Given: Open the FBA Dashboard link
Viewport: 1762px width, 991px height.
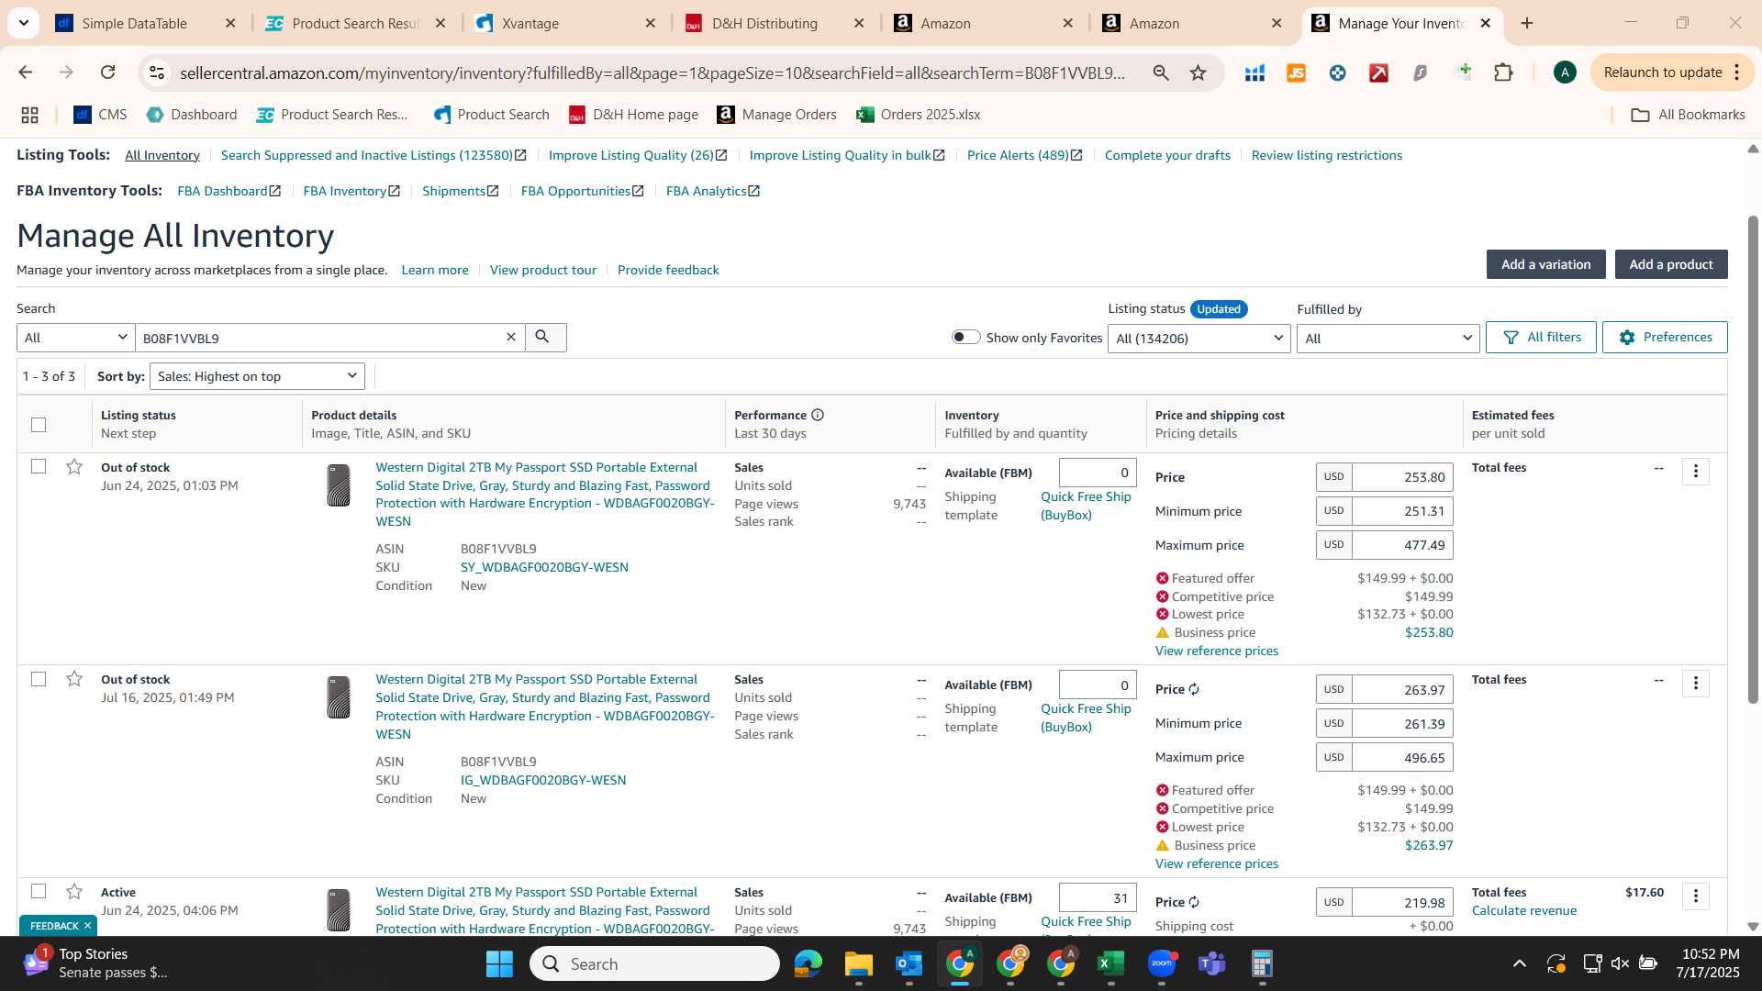Looking at the screenshot, I should point(229,191).
